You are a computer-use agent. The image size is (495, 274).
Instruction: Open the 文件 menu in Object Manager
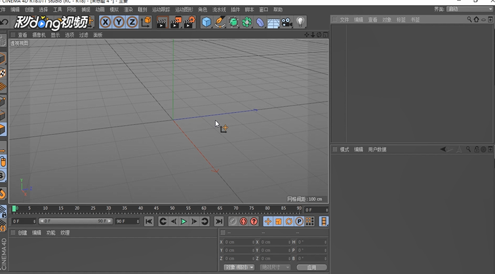coord(344,20)
